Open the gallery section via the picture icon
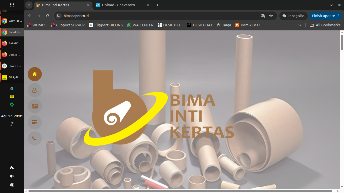 coord(35,106)
